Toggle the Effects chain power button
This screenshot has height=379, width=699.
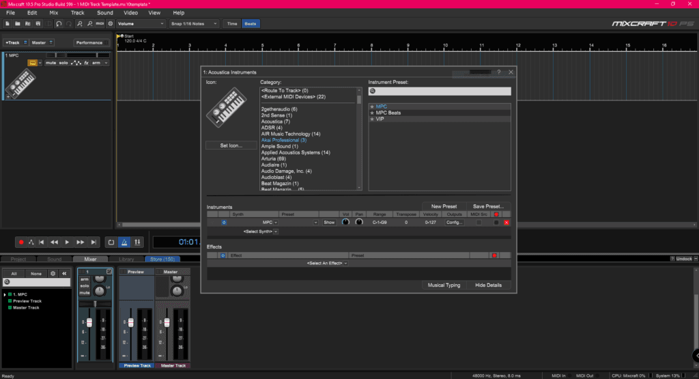223,255
